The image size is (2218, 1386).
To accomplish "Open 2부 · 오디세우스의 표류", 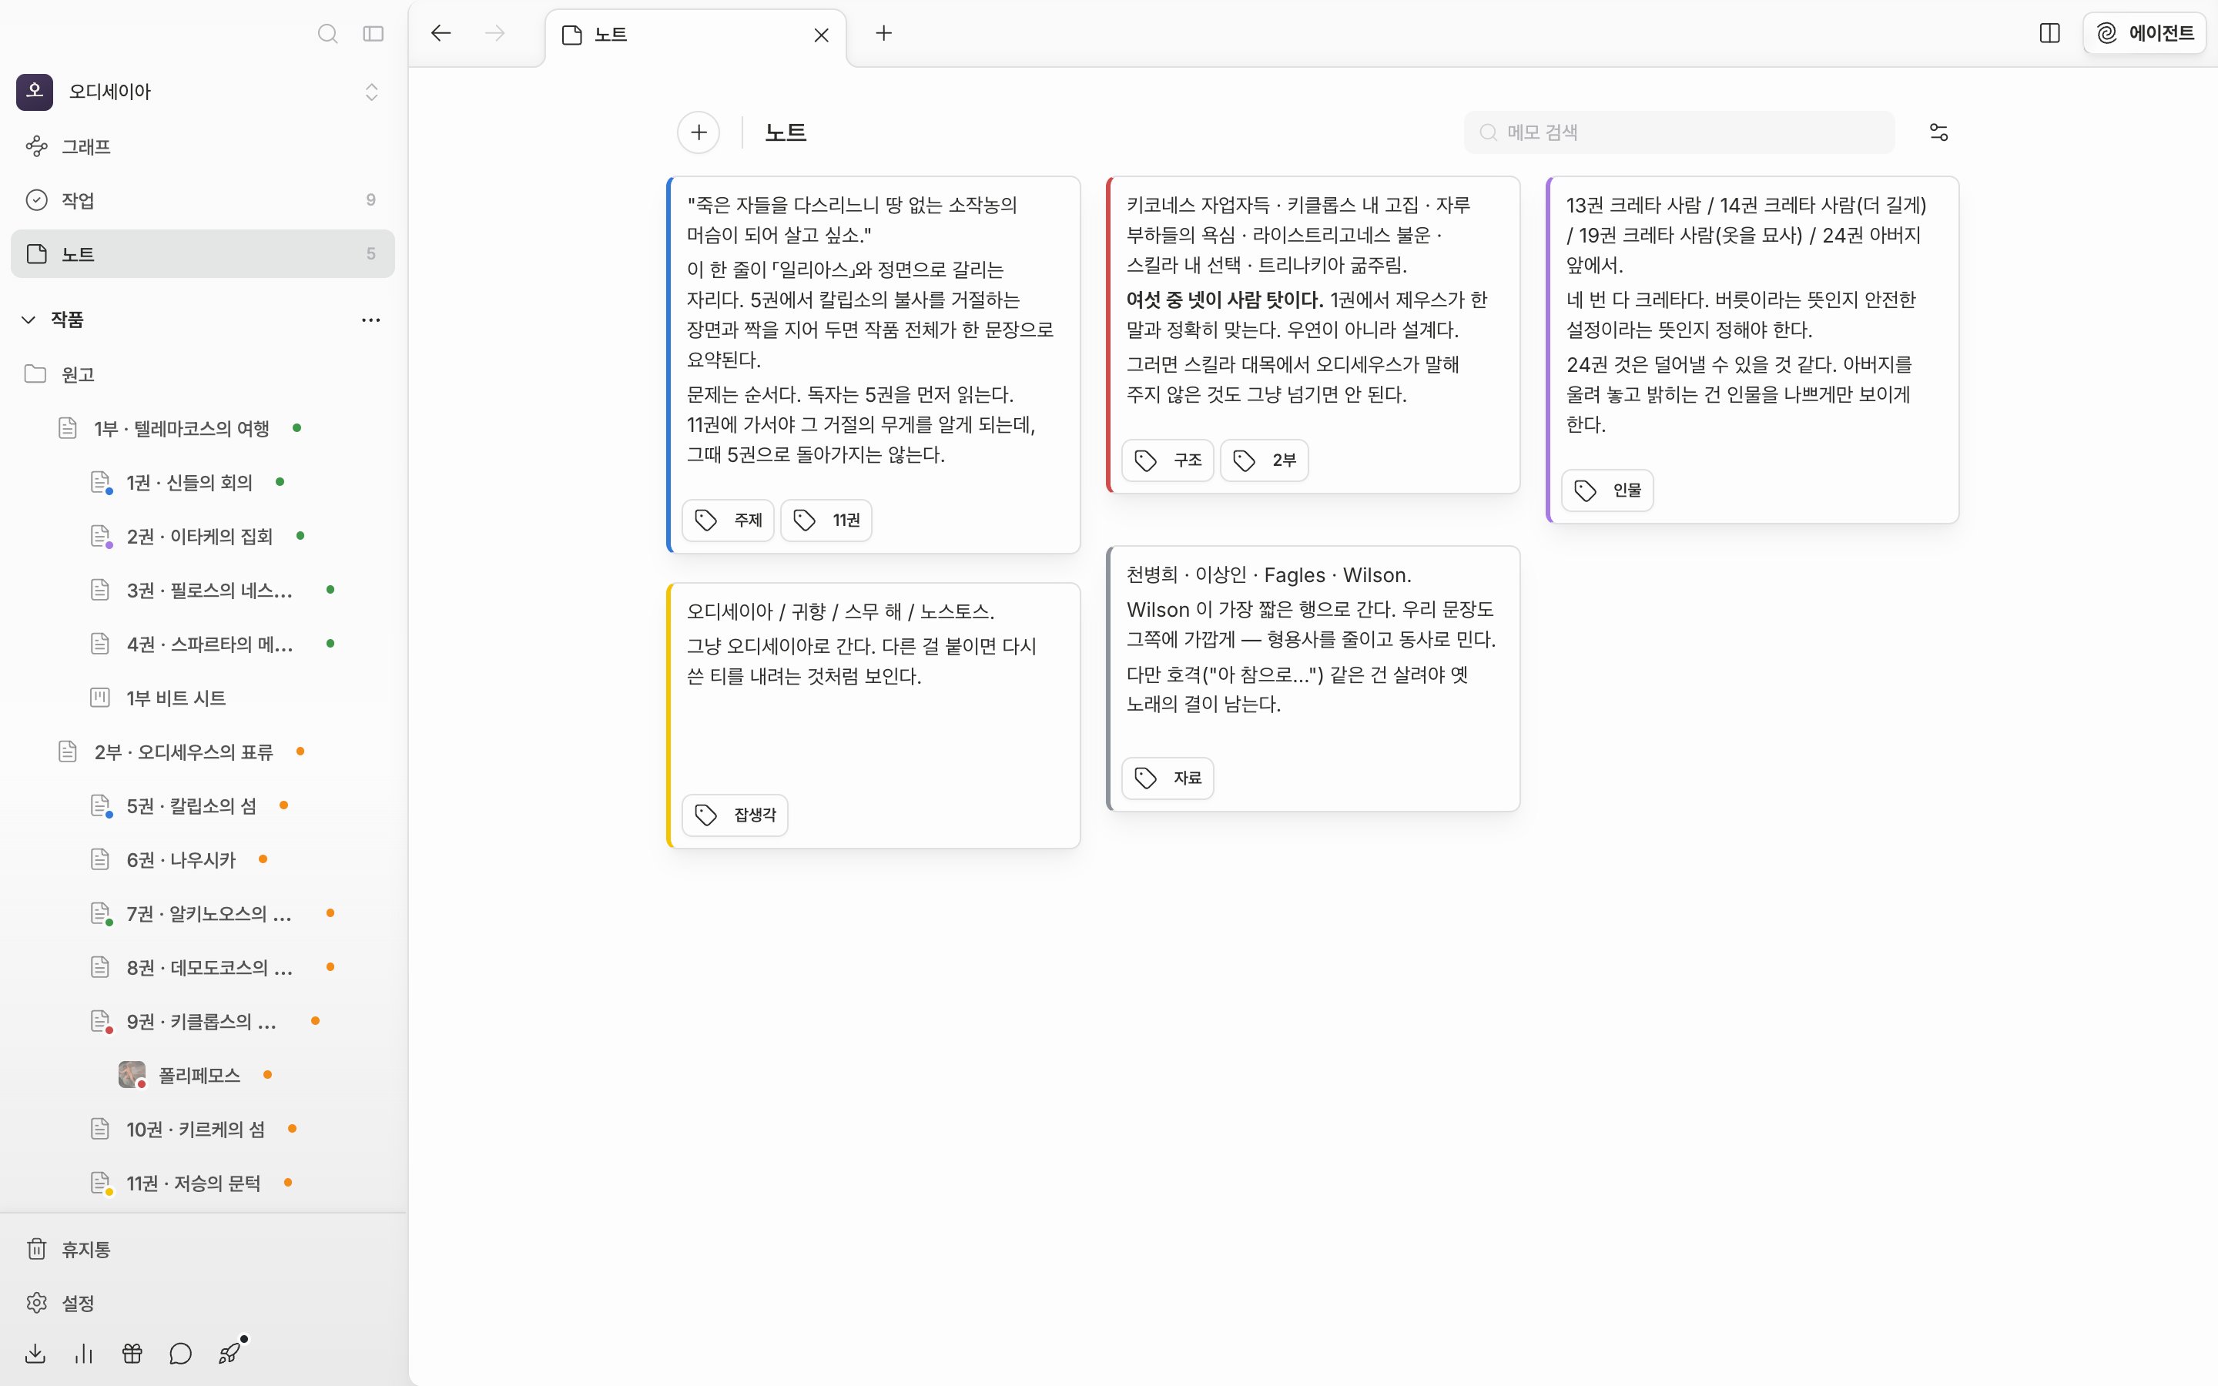I will tap(203, 752).
